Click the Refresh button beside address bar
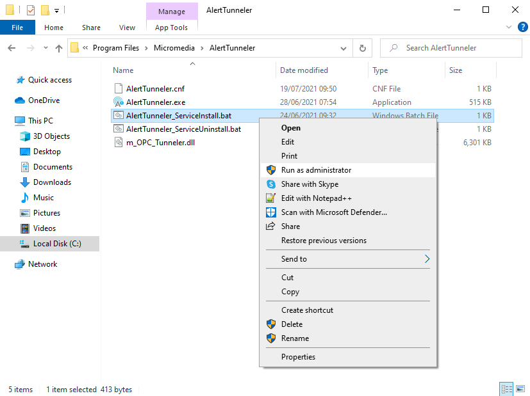 point(362,48)
